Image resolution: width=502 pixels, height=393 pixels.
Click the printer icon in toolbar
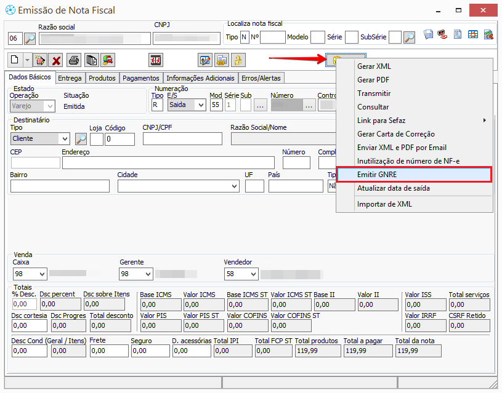coord(74,60)
